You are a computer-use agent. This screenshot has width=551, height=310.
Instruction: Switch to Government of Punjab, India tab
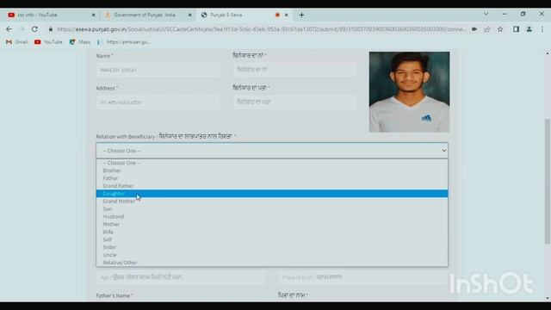(x=147, y=15)
